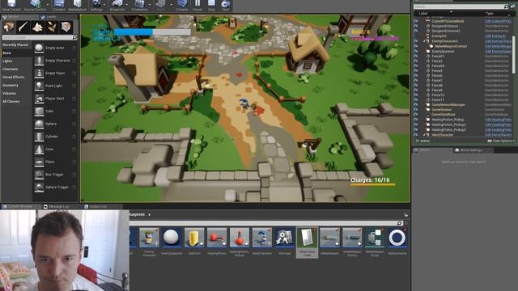
Task: Pick the Cube placement item
Action: pyautogui.click(x=55, y=112)
